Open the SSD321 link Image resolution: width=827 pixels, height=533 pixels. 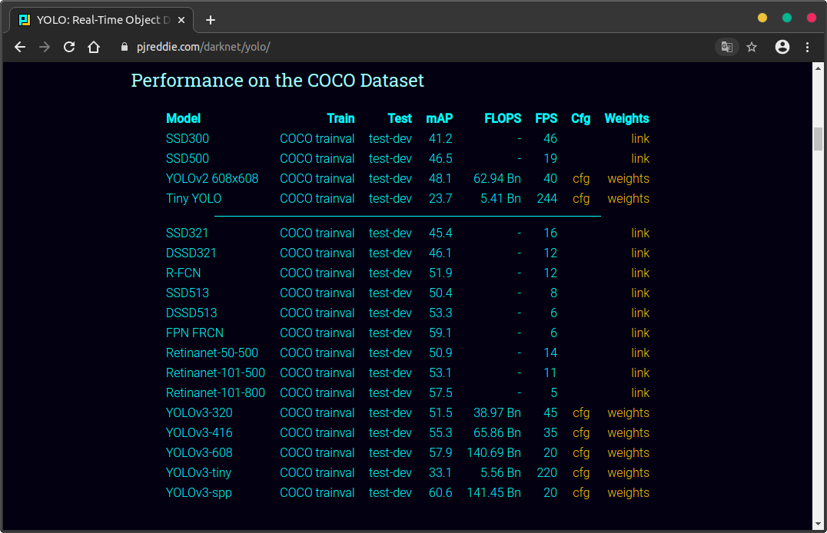tap(640, 233)
